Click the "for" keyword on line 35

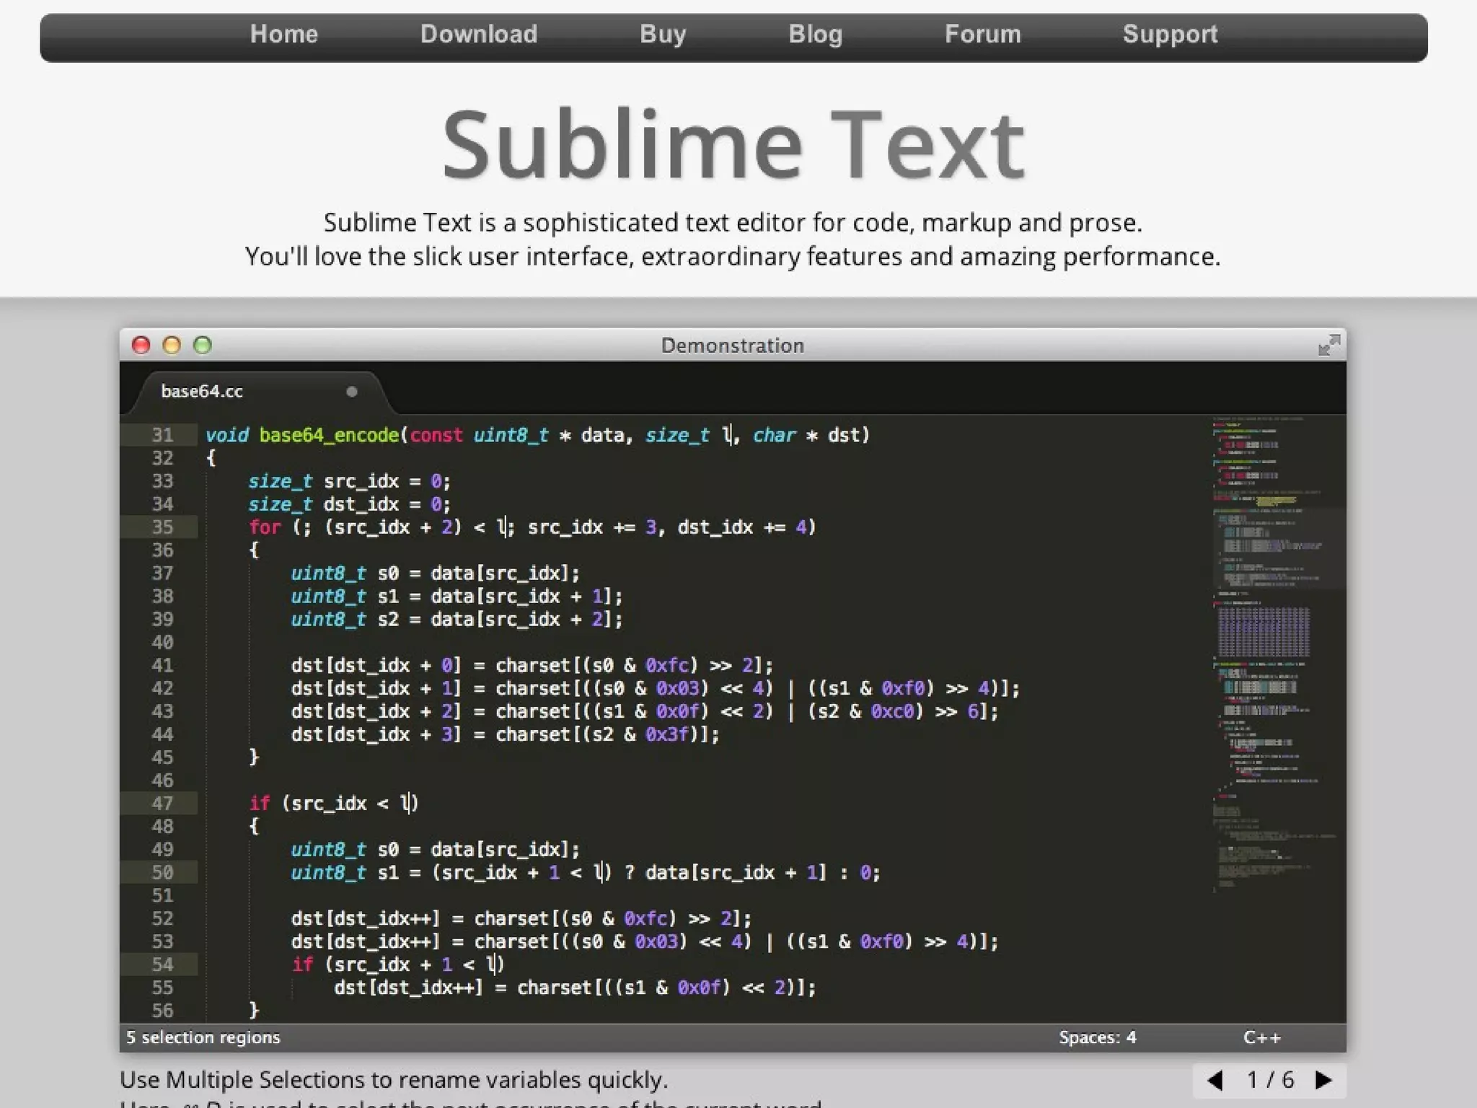(265, 527)
